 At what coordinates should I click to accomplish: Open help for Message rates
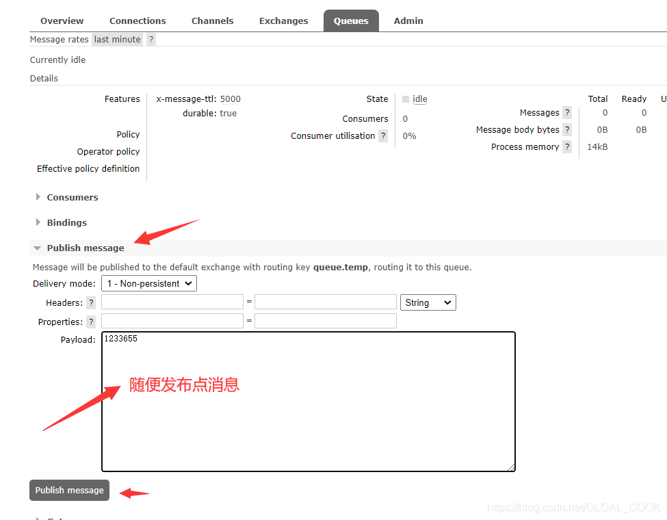[151, 40]
